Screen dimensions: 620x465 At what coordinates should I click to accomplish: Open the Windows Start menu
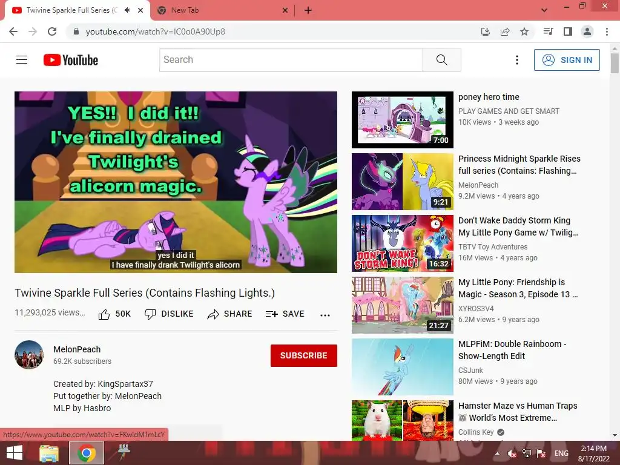[15, 453]
